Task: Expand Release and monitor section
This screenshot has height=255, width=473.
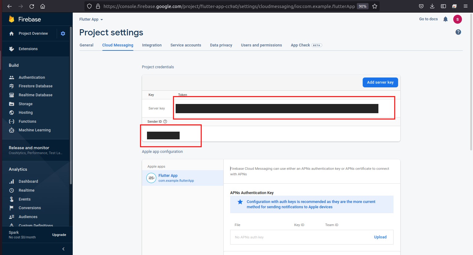Action: click(35, 150)
